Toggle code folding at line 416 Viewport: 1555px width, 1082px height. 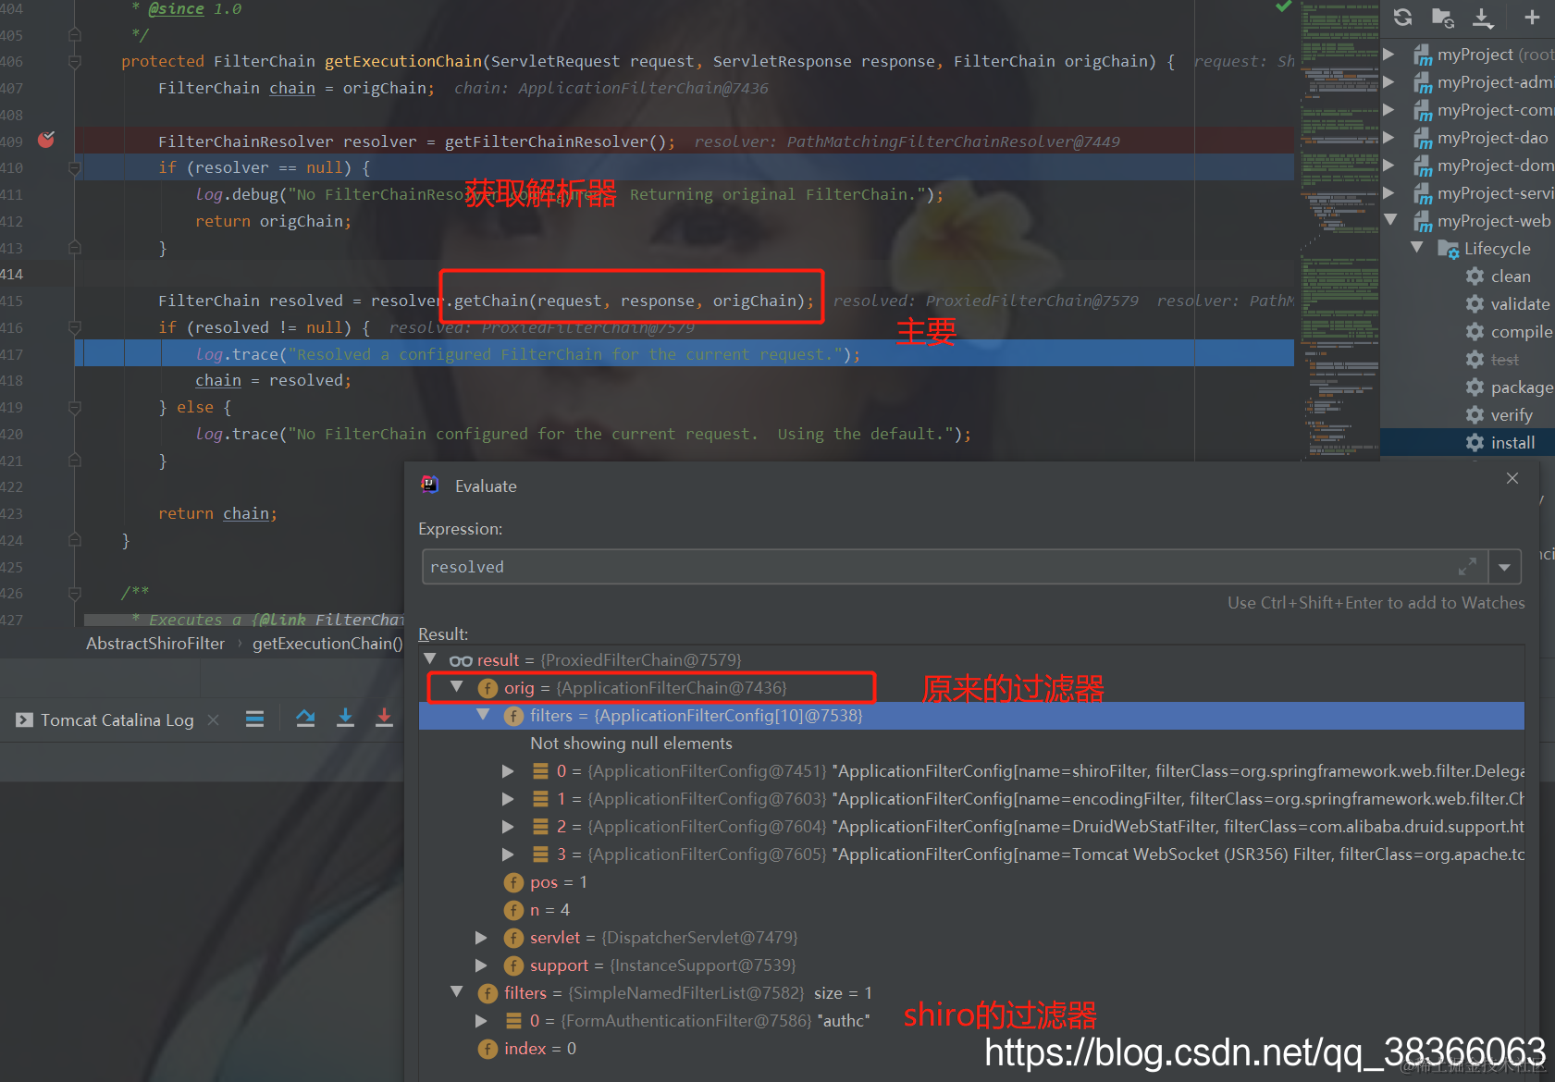pos(75,327)
